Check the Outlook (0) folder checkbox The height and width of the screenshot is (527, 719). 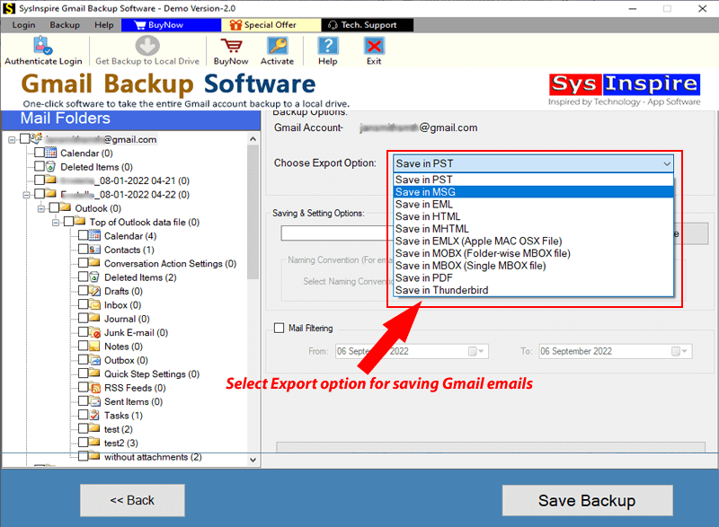point(54,207)
